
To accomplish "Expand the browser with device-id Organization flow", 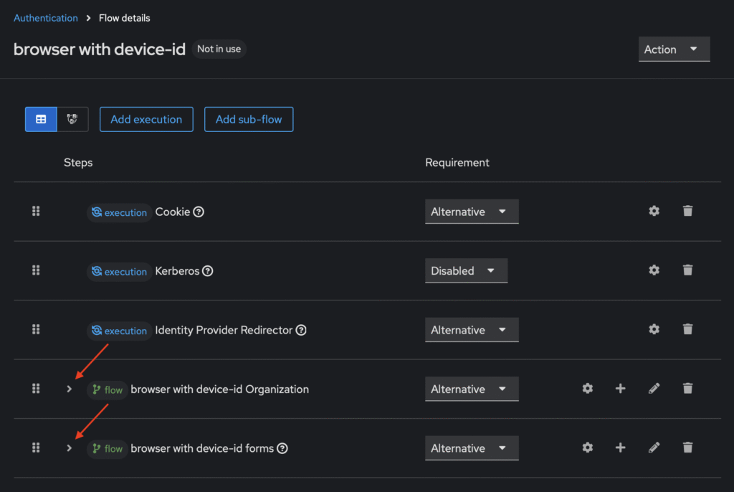I will 69,389.
